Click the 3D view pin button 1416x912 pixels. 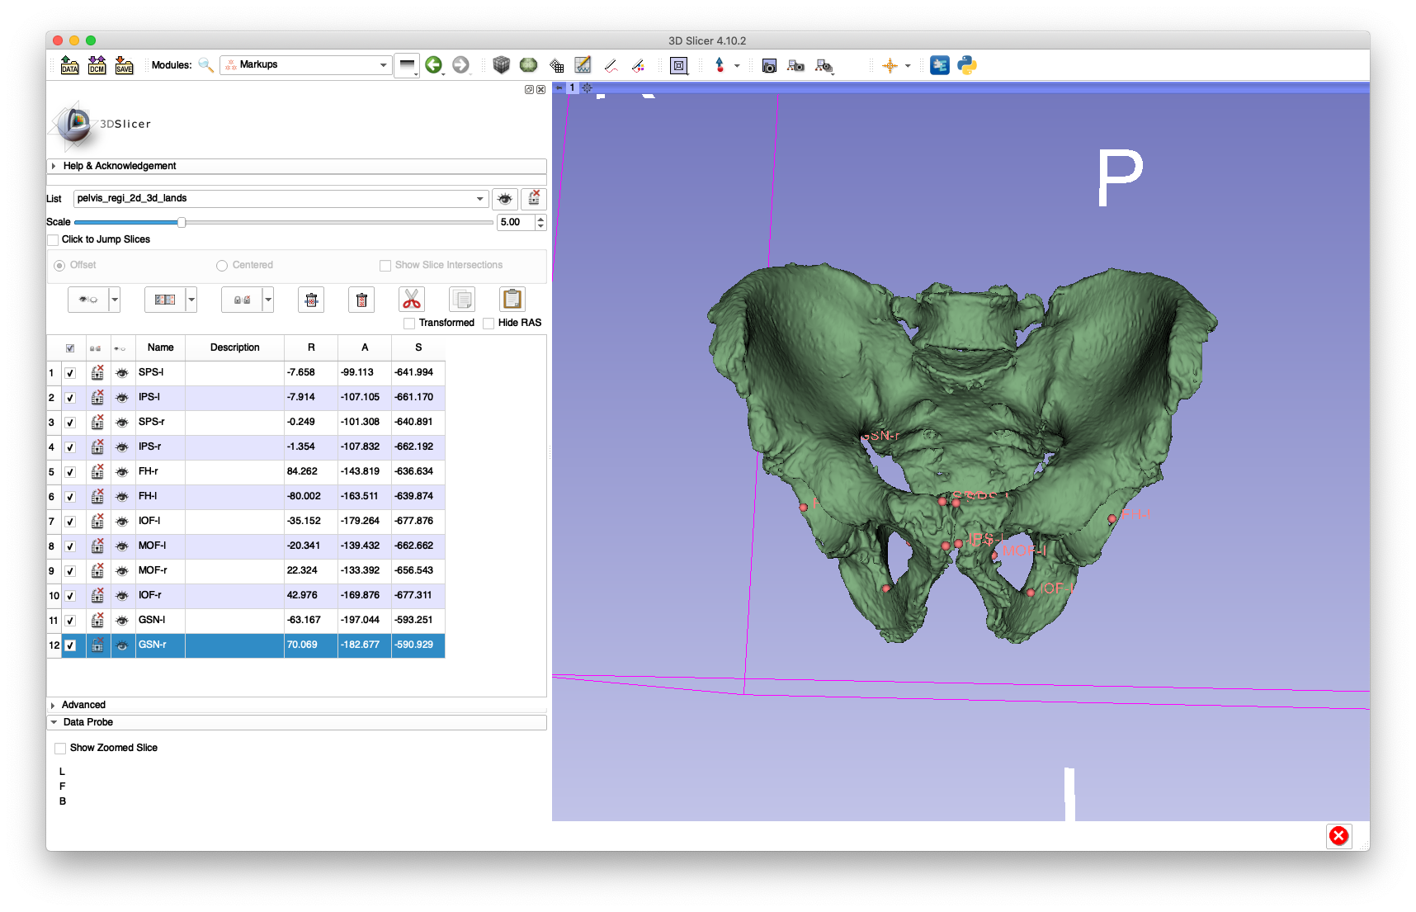[559, 87]
